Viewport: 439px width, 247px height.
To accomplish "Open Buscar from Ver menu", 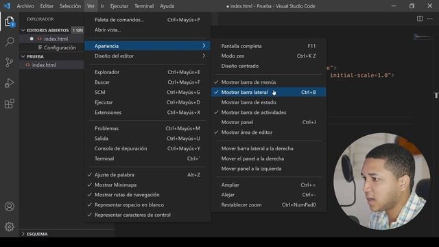I will 147,82.
